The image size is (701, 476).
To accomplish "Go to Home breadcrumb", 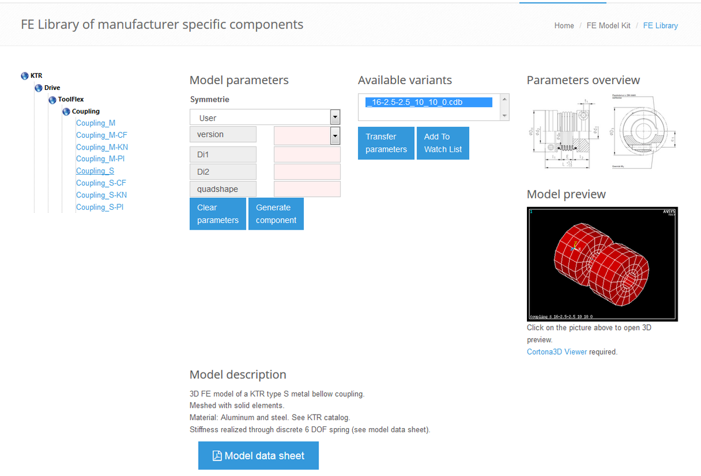I will 564,26.
